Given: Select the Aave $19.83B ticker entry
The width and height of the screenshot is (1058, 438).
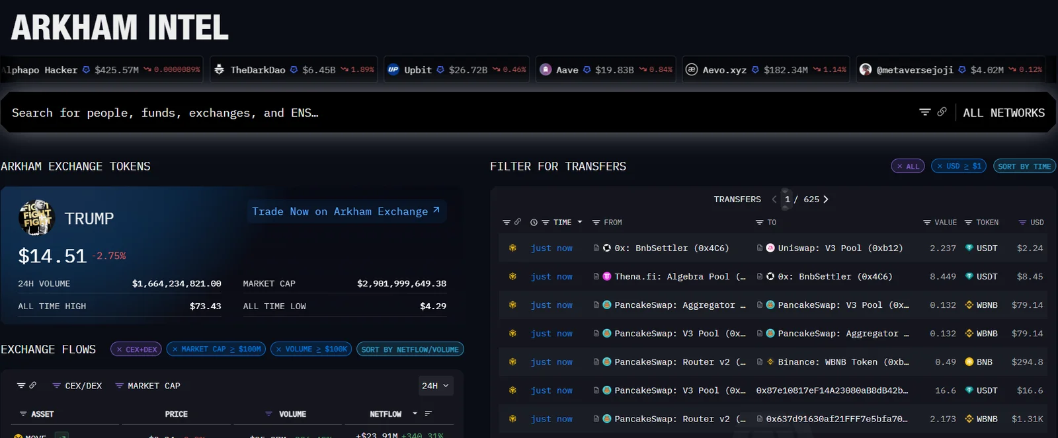Looking at the screenshot, I should [x=606, y=69].
